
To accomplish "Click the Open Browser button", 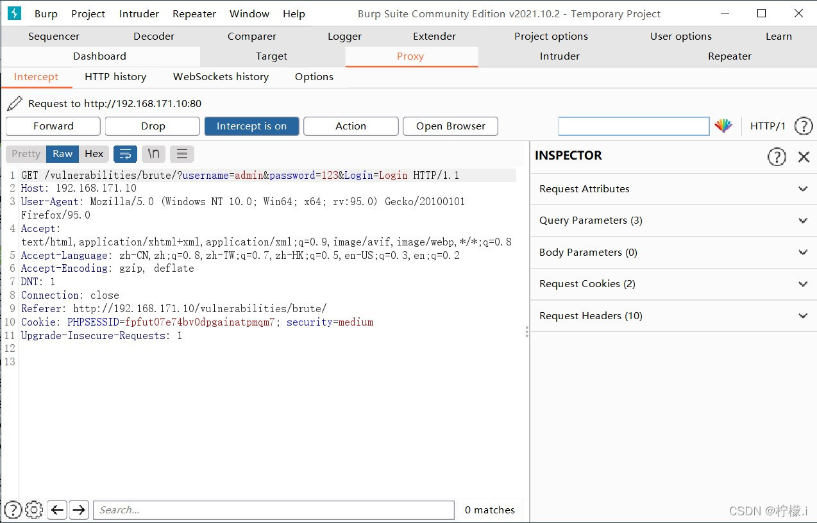I will [x=451, y=126].
